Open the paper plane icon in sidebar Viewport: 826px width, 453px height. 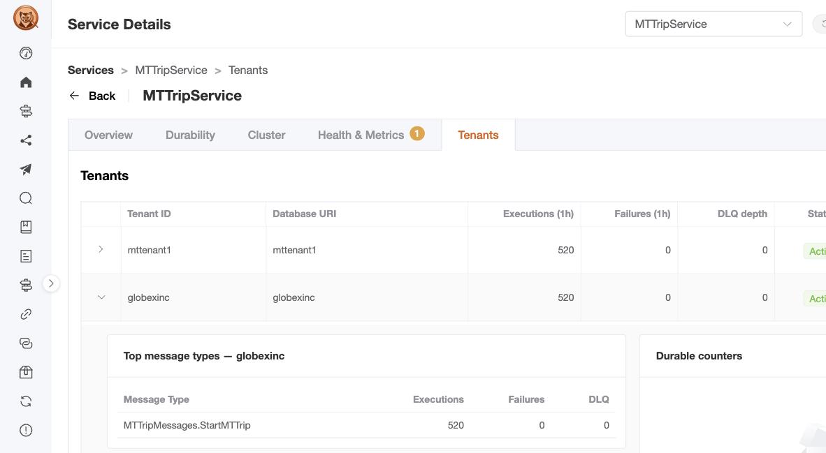[26, 169]
